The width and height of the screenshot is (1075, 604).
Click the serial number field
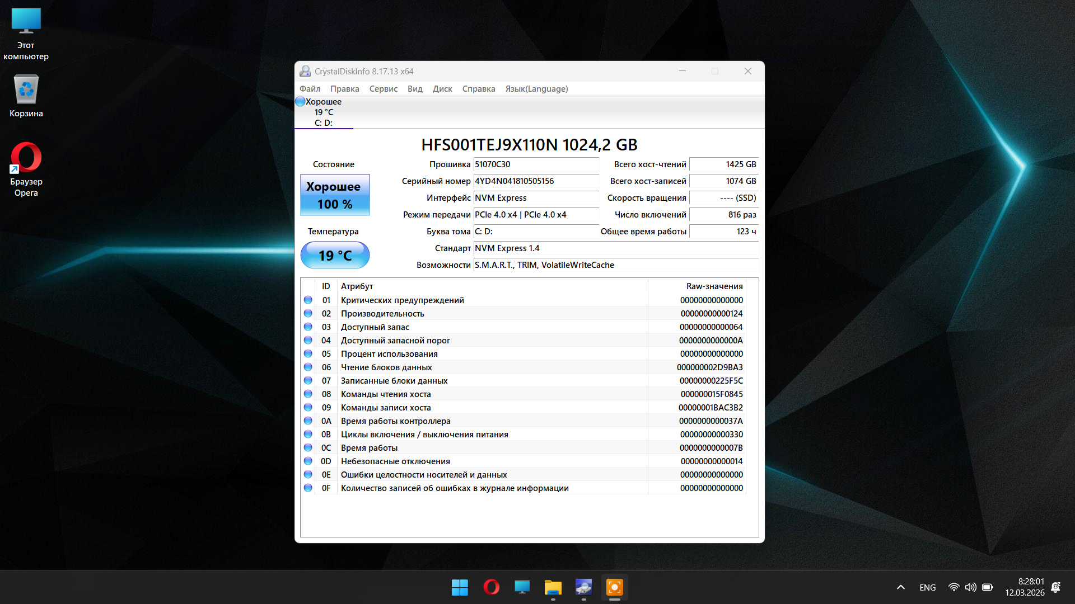coord(535,181)
